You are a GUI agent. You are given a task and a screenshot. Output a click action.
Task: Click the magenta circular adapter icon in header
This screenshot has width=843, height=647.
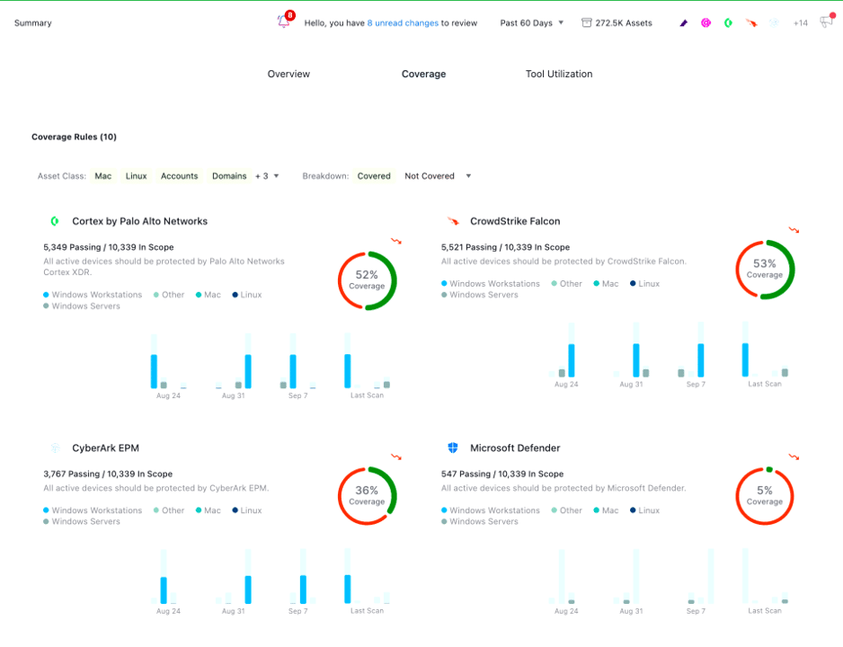705,22
